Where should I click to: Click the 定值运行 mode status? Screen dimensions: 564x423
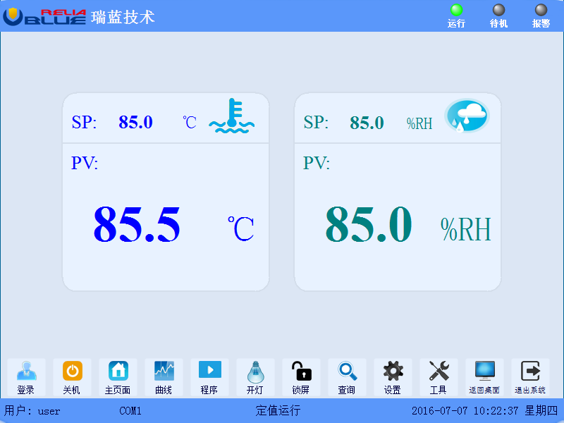(278, 410)
